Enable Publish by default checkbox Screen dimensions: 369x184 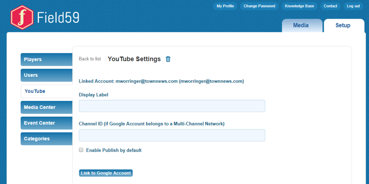click(x=81, y=150)
